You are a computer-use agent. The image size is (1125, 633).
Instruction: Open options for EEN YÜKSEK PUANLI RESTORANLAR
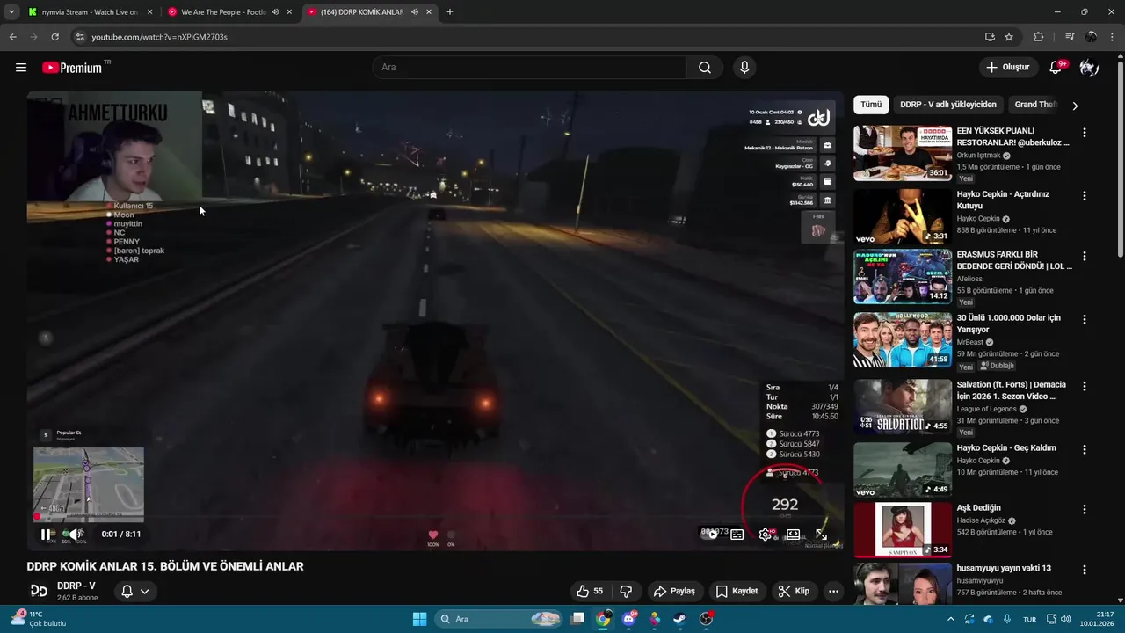click(x=1085, y=133)
